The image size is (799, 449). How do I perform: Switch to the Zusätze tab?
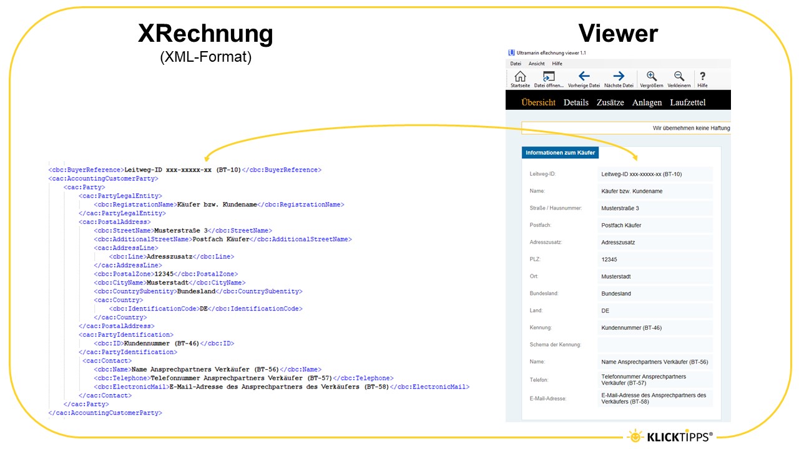point(610,102)
